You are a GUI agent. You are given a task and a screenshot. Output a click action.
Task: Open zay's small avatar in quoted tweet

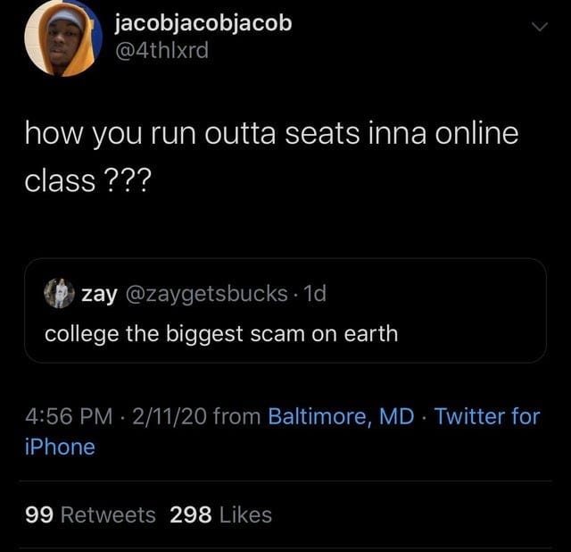click(x=60, y=293)
